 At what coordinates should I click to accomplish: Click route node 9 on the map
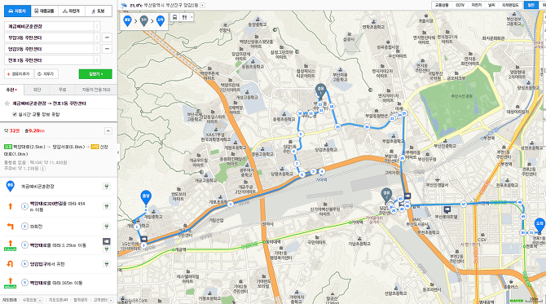[301, 134]
